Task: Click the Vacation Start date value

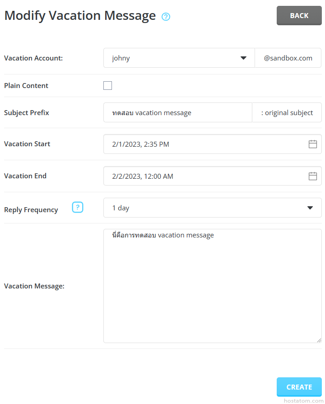Action: 140,144
